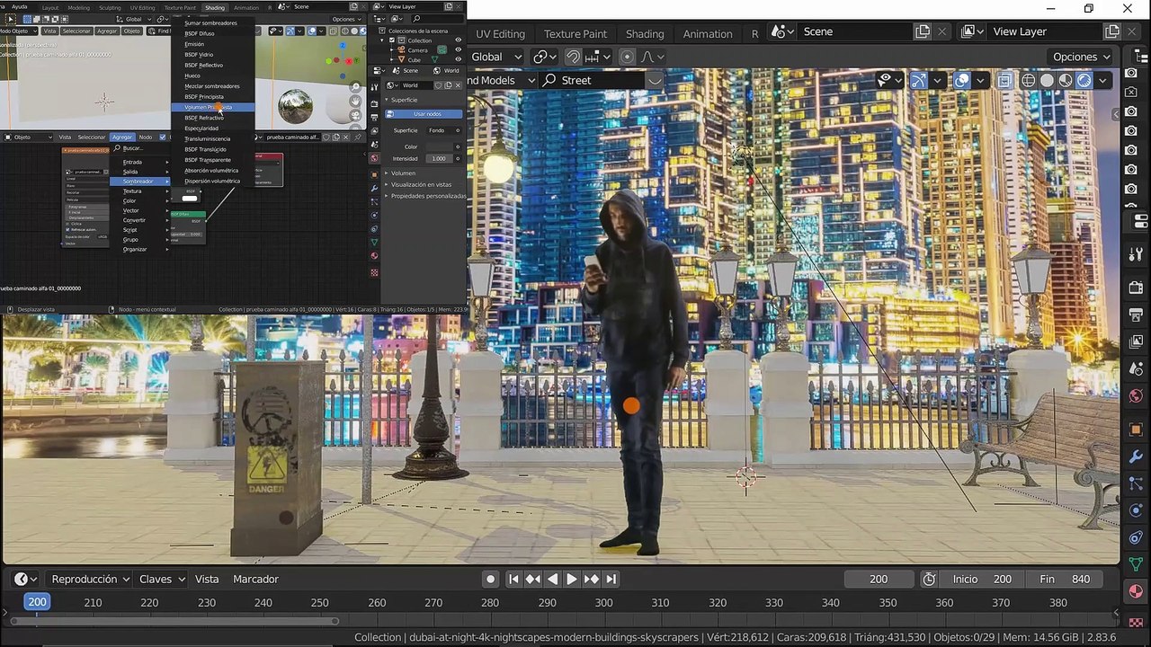Play animation in reverse

553,580
